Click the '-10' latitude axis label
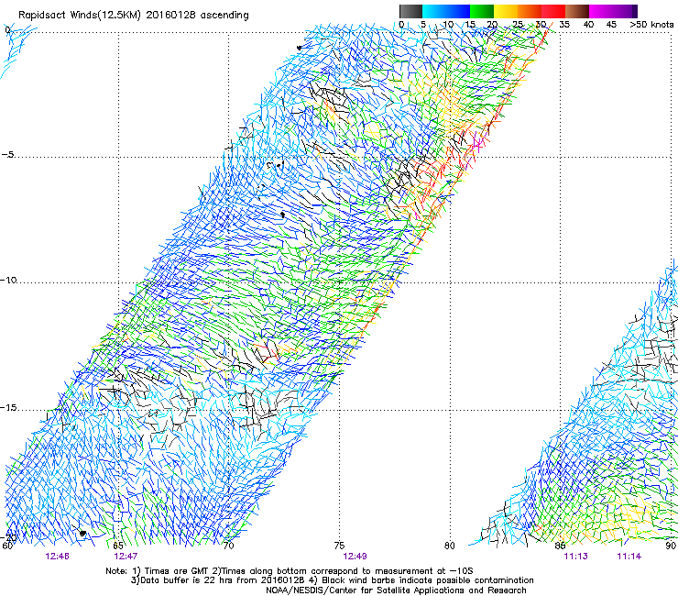Image resolution: width=678 pixels, height=596 pixels. tap(9, 280)
